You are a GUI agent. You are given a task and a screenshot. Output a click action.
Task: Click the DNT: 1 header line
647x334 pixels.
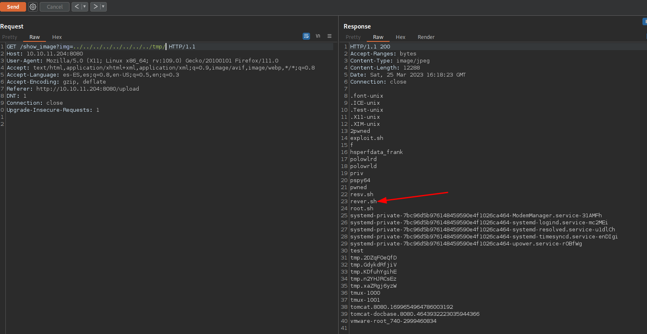(17, 96)
